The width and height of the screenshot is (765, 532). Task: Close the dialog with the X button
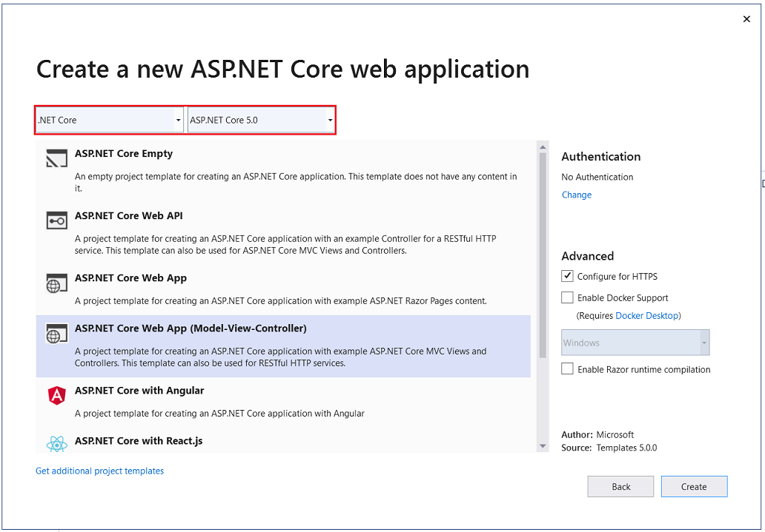pos(746,18)
